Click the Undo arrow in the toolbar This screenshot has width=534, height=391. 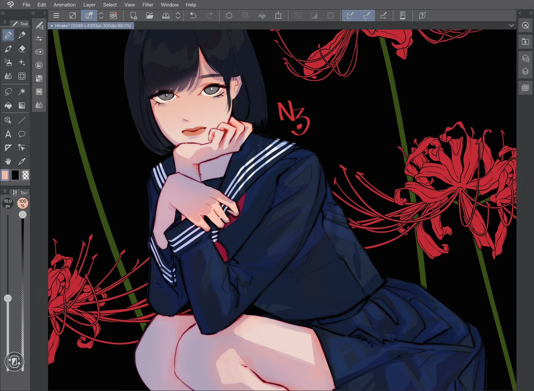click(x=193, y=15)
